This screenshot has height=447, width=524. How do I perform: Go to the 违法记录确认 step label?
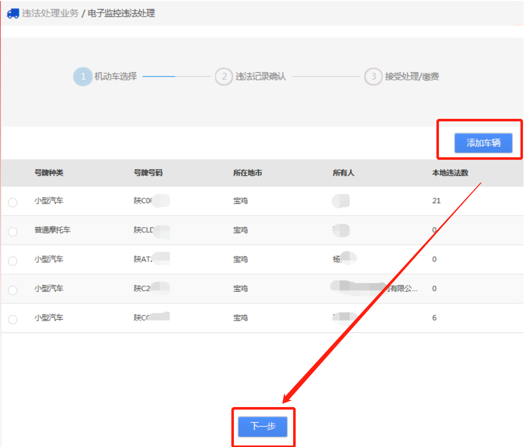[x=260, y=77]
